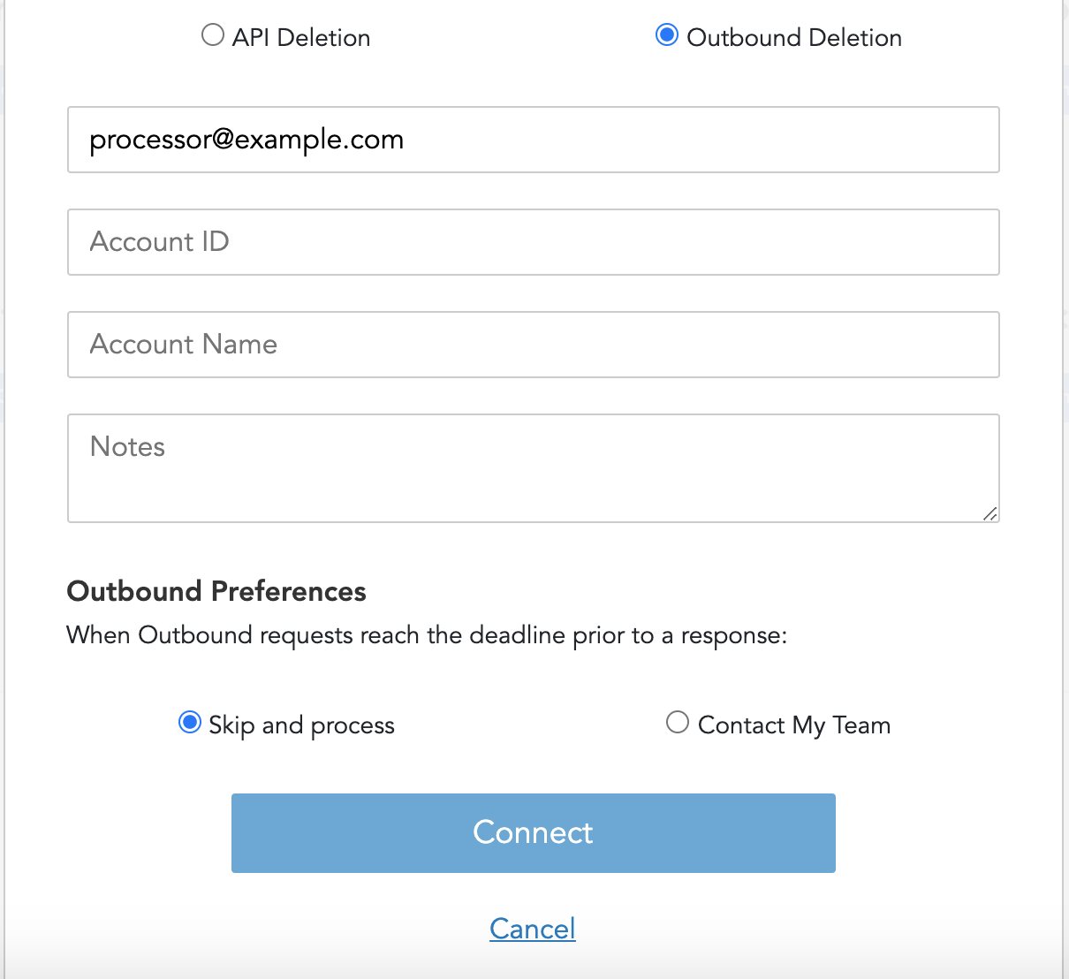Click the Cancel link
The image size is (1069, 979).
pos(533,929)
